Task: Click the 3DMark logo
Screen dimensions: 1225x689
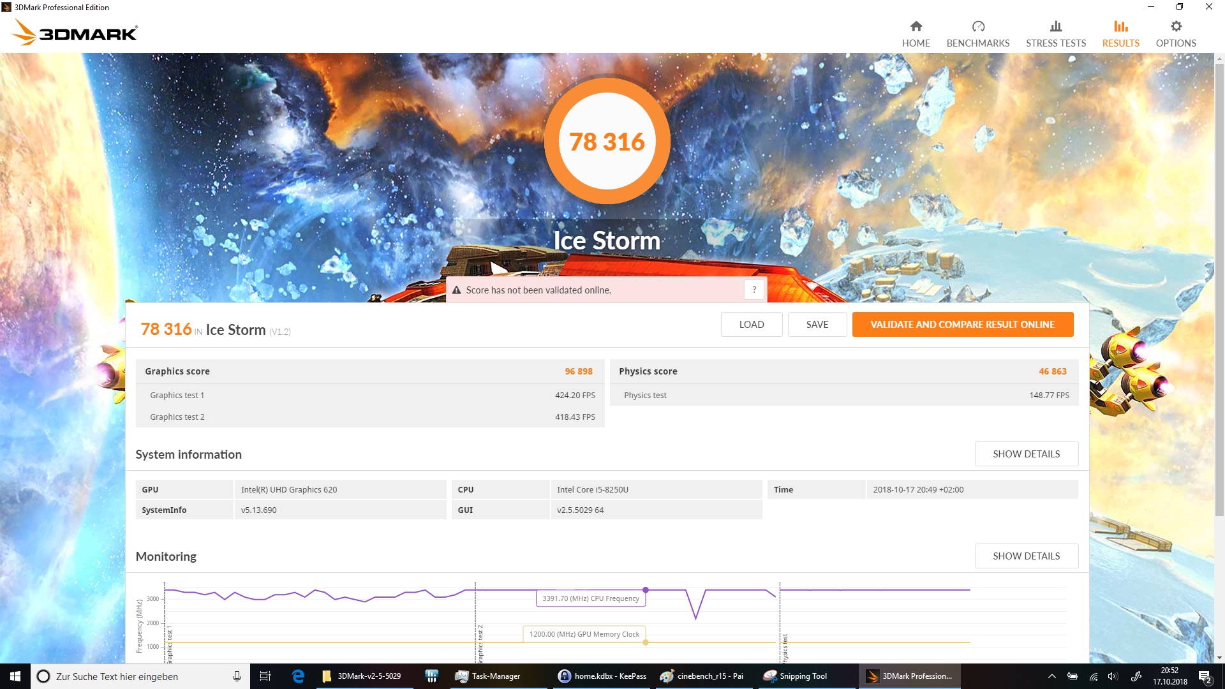Action: point(75,33)
